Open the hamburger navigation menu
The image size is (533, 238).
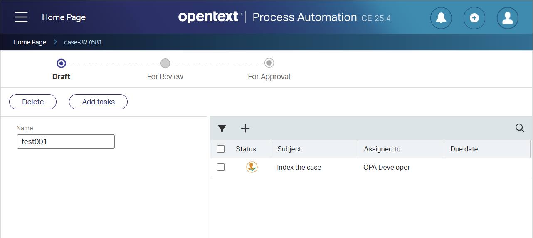[21, 17]
